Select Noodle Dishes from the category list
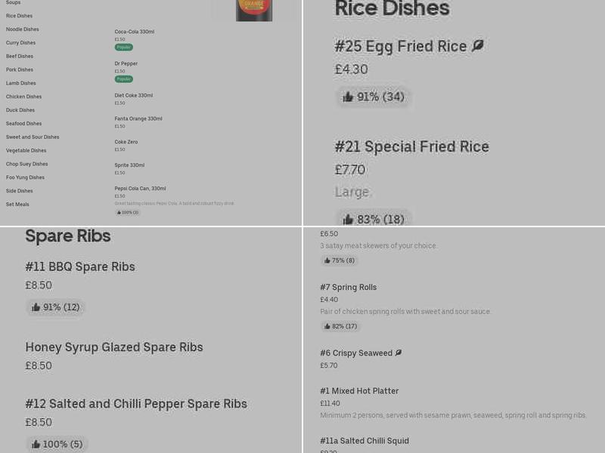The image size is (605, 453). (21, 29)
